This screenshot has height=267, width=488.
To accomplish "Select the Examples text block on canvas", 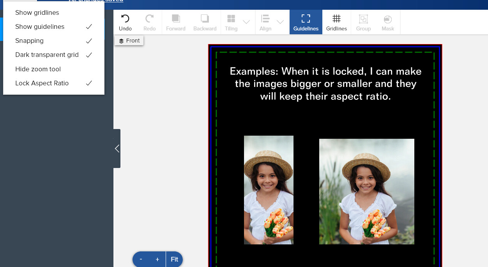I will pyautogui.click(x=325, y=84).
